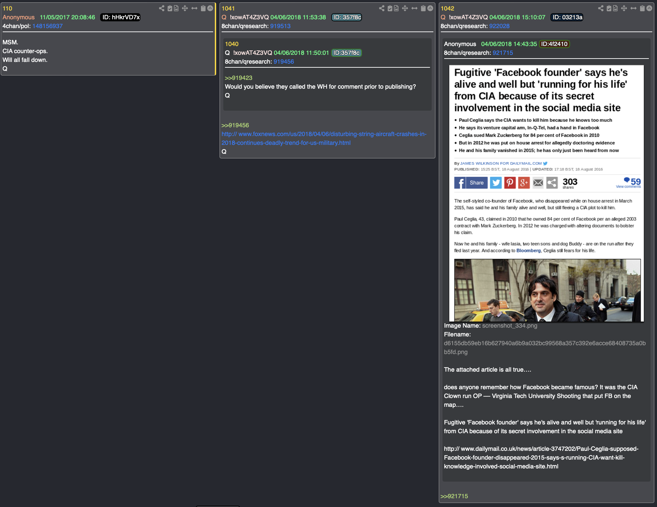Click the >>919423 reply reference

click(239, 78)
